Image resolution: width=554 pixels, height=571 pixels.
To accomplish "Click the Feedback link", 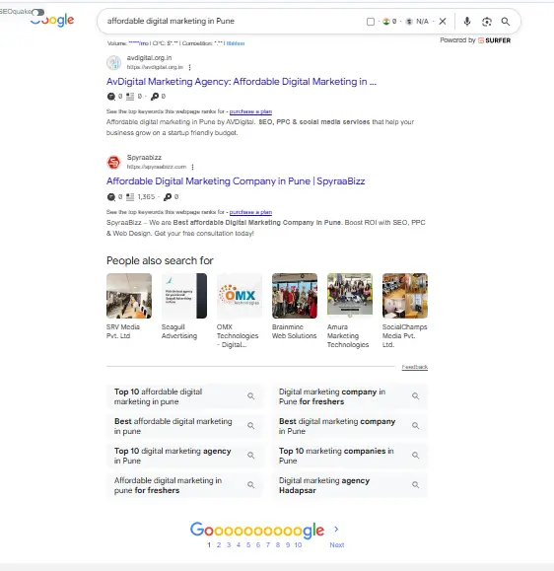I will pyautogui.click(x=415, y=367).
